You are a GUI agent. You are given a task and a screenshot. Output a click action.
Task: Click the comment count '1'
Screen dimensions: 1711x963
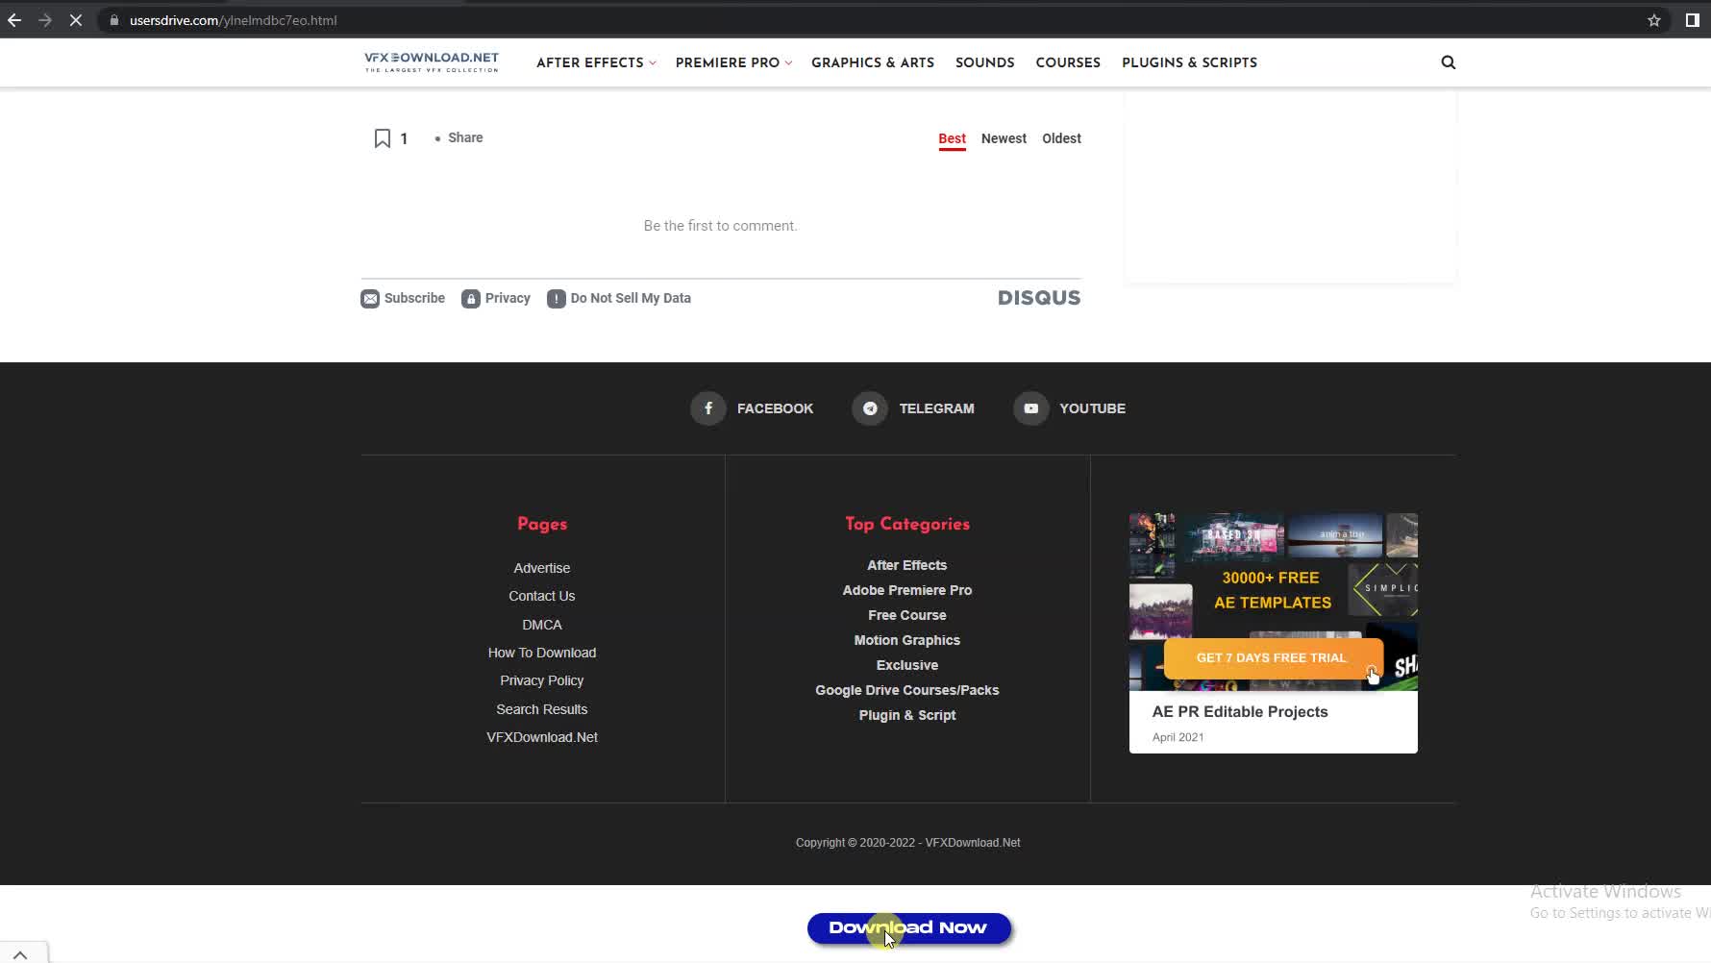click(x=404, y=138)
